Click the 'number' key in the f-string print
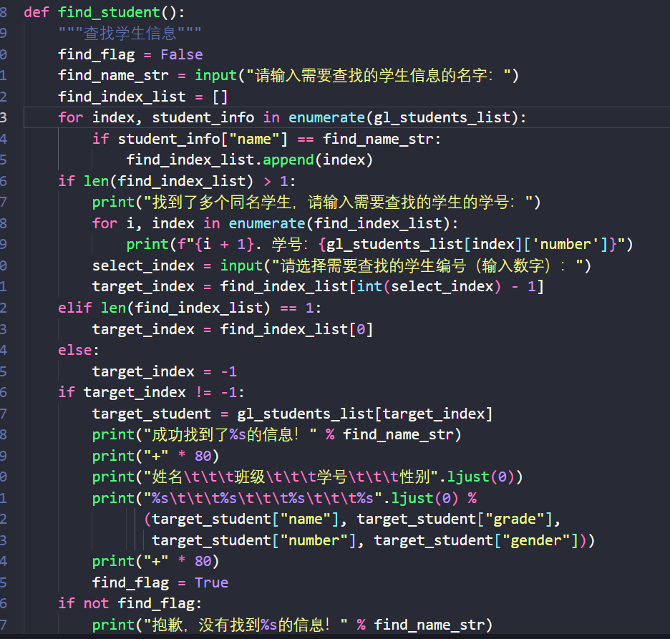The height and width of the screenshot is (639, 670). click(565, 245)
